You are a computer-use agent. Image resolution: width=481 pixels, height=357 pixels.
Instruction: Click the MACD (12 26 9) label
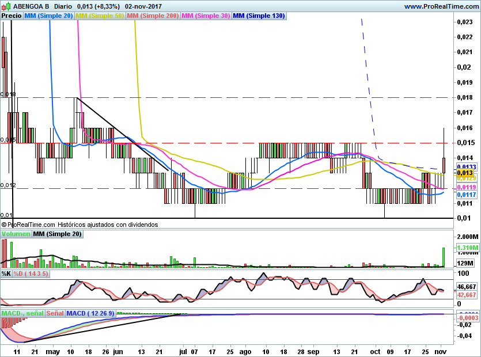(90, 313)
